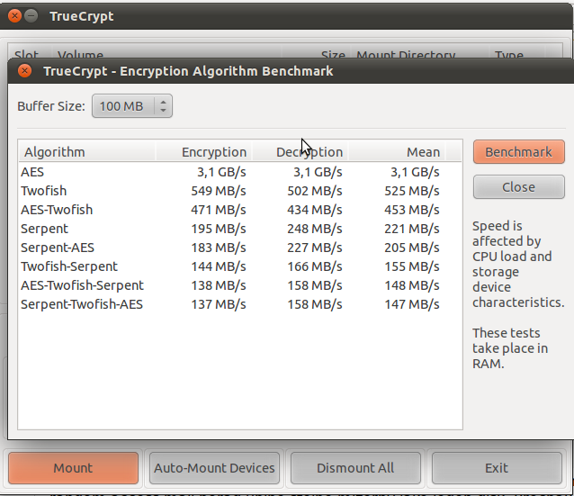
Task: Sort by Encryption column header
Action: (x=204, y=152)
